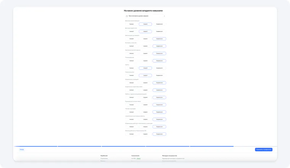This screenshot has width=290, height=168.
Task: Set Деловая коммуникация to Базовый
Action: [x=132, y=24]
